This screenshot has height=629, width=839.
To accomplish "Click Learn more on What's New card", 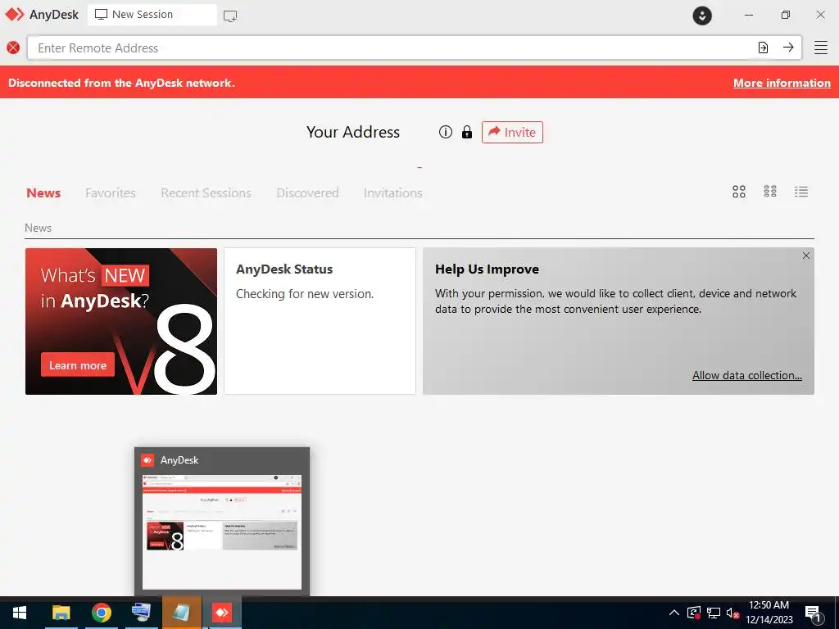I will (x=78, y=364).
